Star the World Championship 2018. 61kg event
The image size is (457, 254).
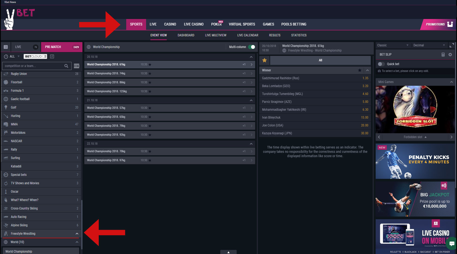[150, 65]
